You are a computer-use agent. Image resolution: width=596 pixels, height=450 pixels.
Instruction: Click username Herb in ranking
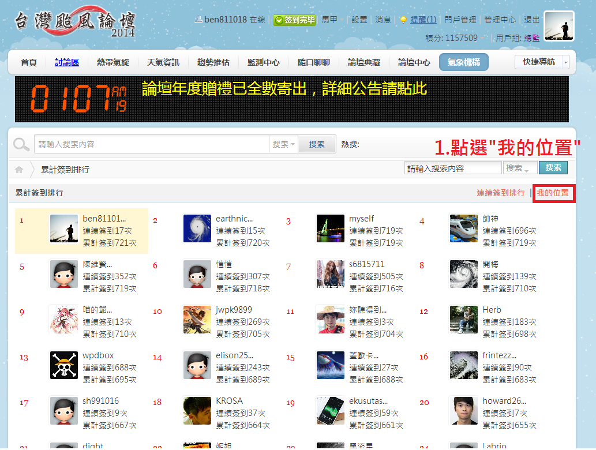(492, 310)
